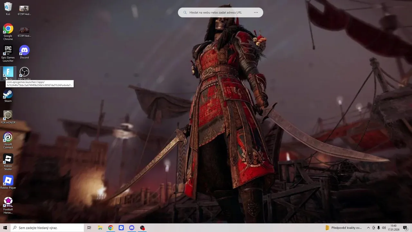Open the three-dots menu of the search widget
The image size is (412, 232).
[256, 13]
